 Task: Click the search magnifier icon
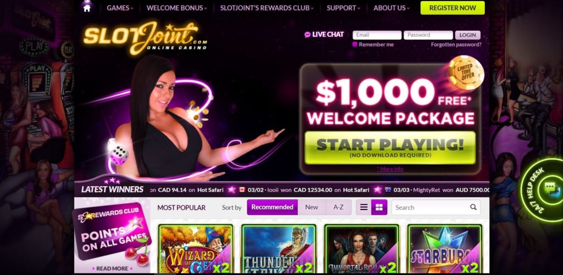(473, 207)
